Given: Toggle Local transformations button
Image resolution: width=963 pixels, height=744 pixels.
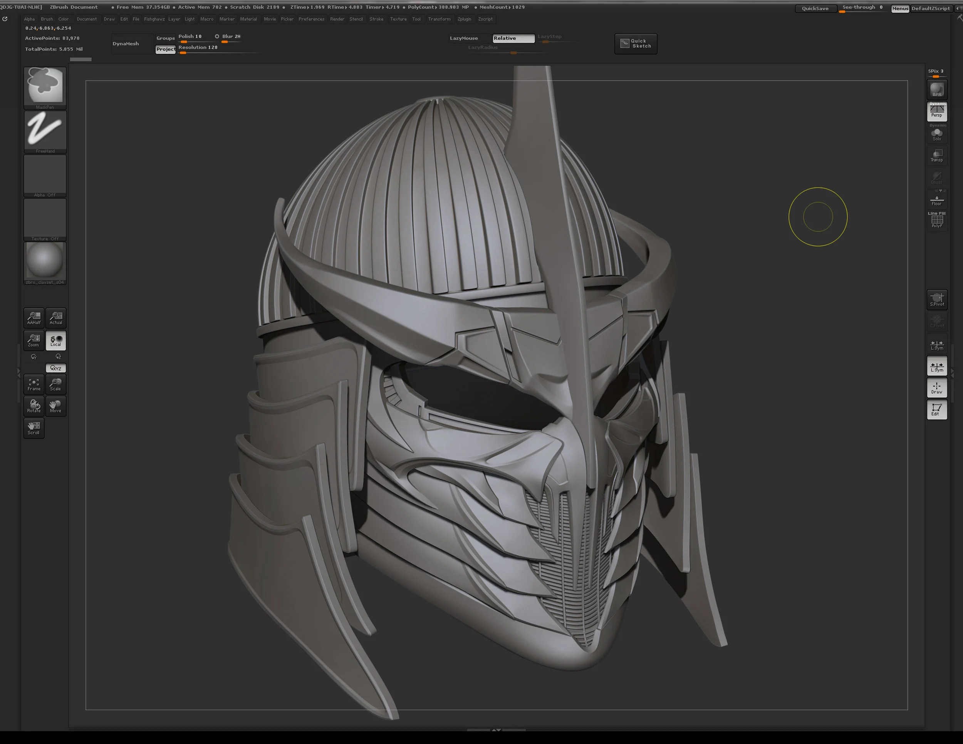Looking at the screenshot, I should pos(56,340).
